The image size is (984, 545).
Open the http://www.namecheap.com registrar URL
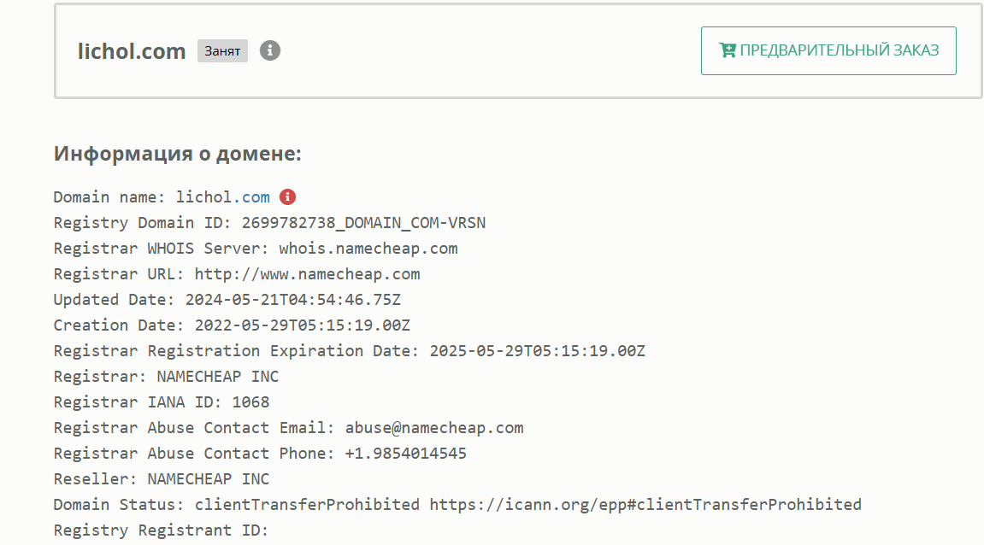[307, 274]
